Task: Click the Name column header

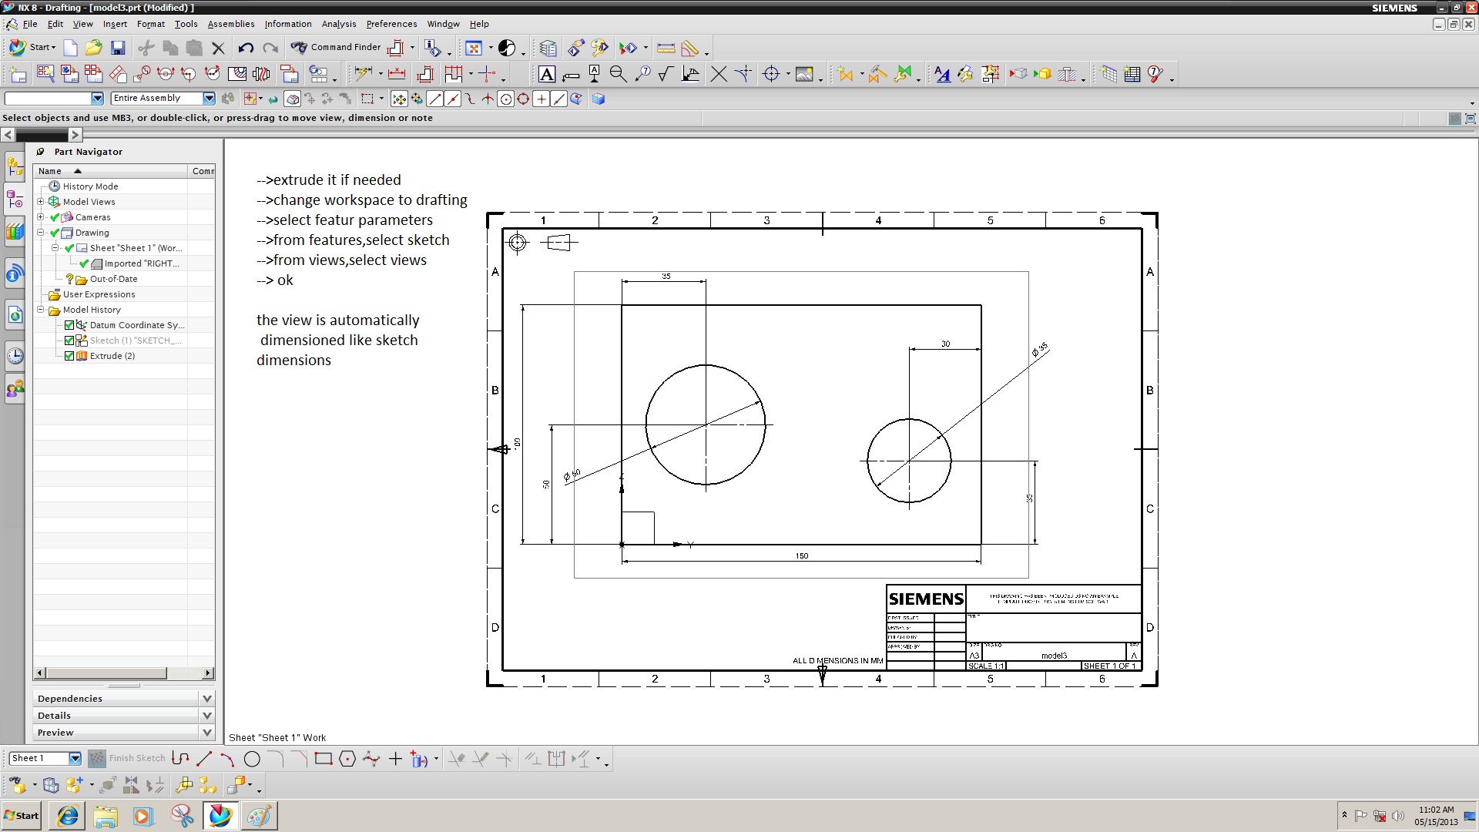Action: [51, 171]
